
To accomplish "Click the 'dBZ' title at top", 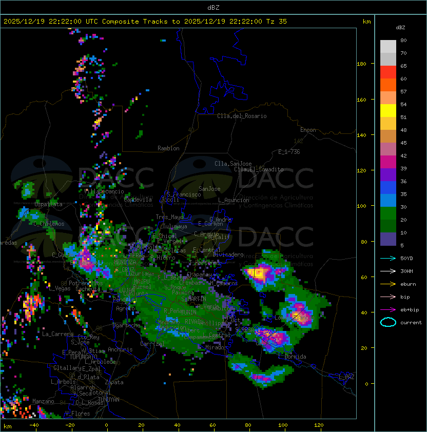I will (213, 7).
